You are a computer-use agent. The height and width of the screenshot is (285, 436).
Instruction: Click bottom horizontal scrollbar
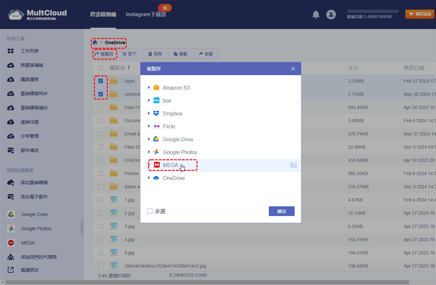point(207,282)
